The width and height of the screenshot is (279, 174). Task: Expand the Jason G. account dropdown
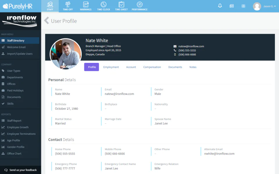click(269, 6)
